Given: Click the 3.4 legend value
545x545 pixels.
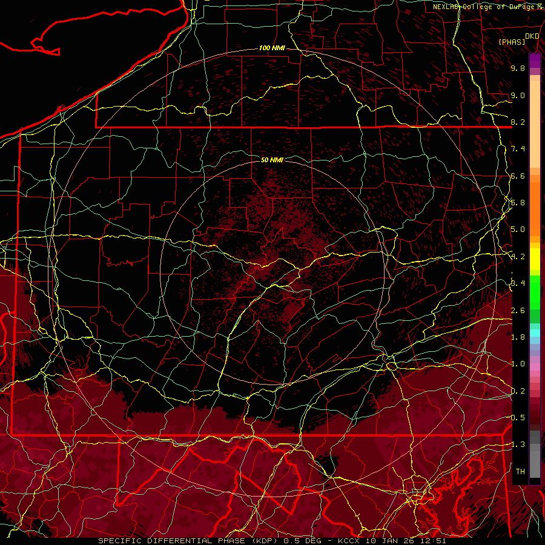Looking at the screenshot, I should coord(518,283).
